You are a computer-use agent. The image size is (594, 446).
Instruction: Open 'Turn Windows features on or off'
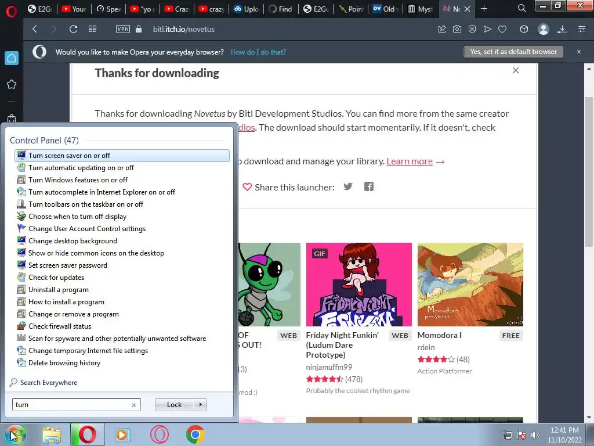[x=122, y=180]
